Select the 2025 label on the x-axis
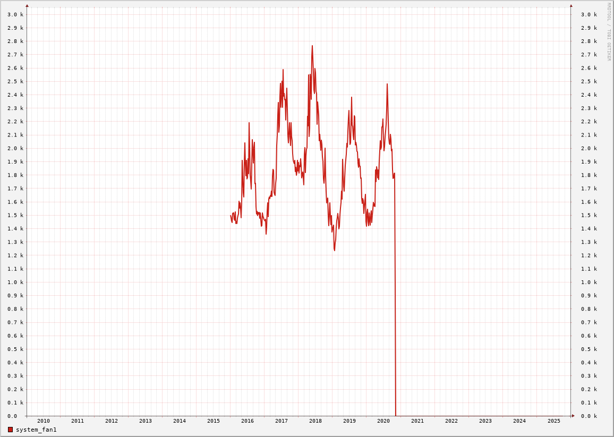Viewport: 614px width, 437px height. [x=554, y=421]
